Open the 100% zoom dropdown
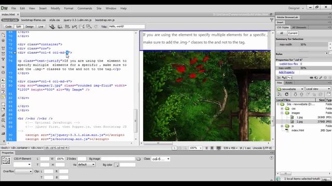 click(196, 148)
